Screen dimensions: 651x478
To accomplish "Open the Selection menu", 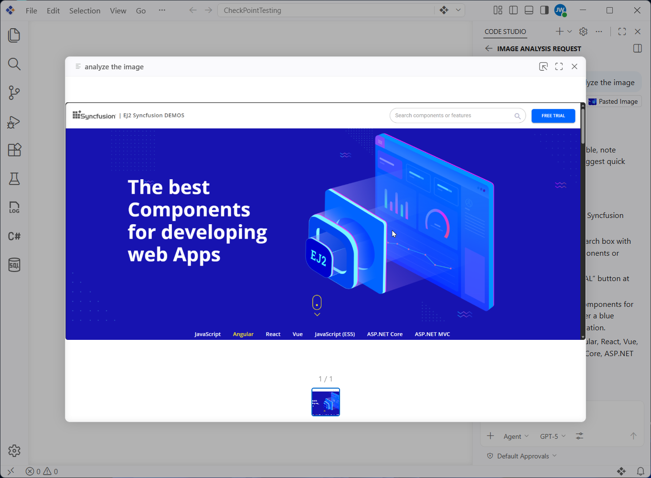I will (85, 11).
